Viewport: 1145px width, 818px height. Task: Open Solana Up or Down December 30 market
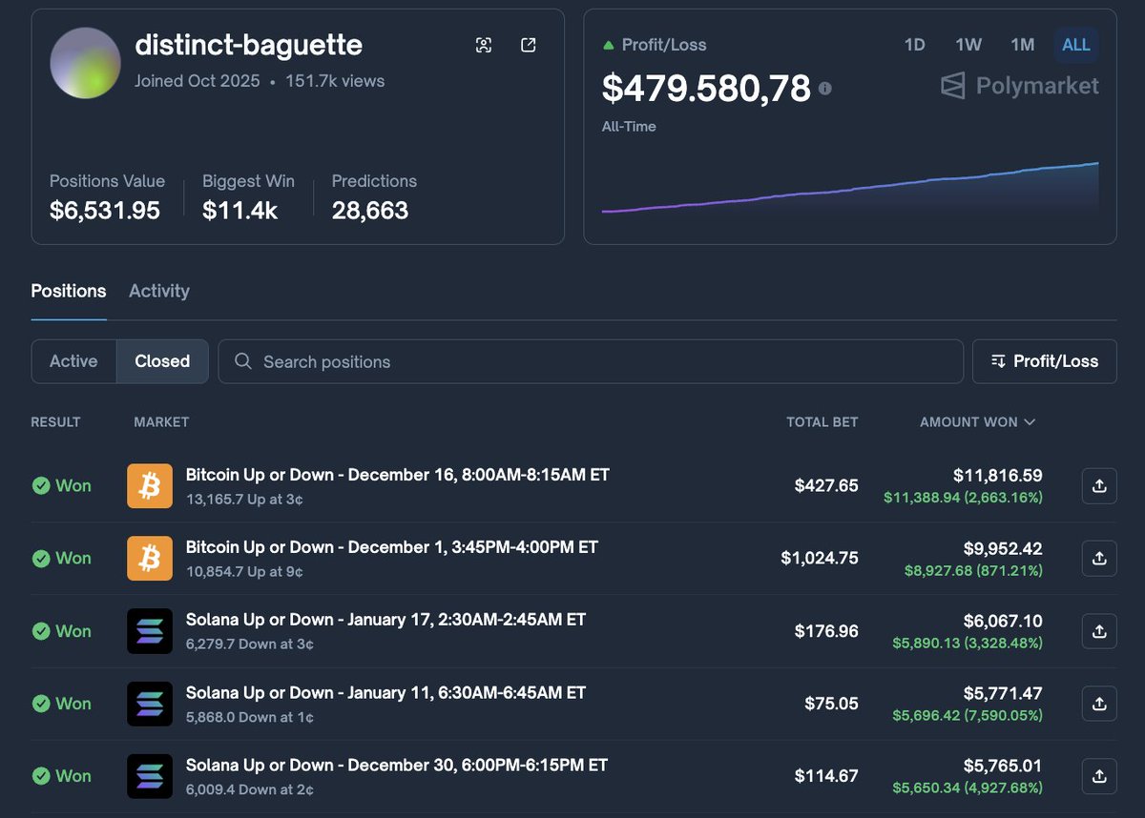(397, 765)
